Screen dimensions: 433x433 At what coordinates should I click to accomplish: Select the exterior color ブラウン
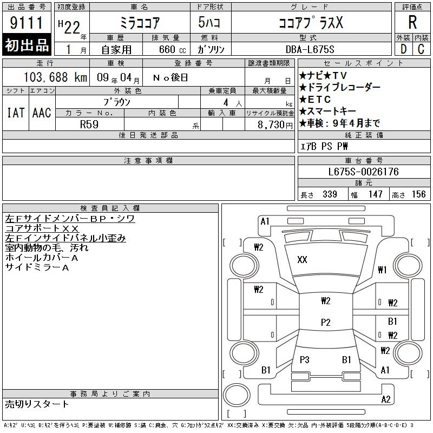point(117,102)
